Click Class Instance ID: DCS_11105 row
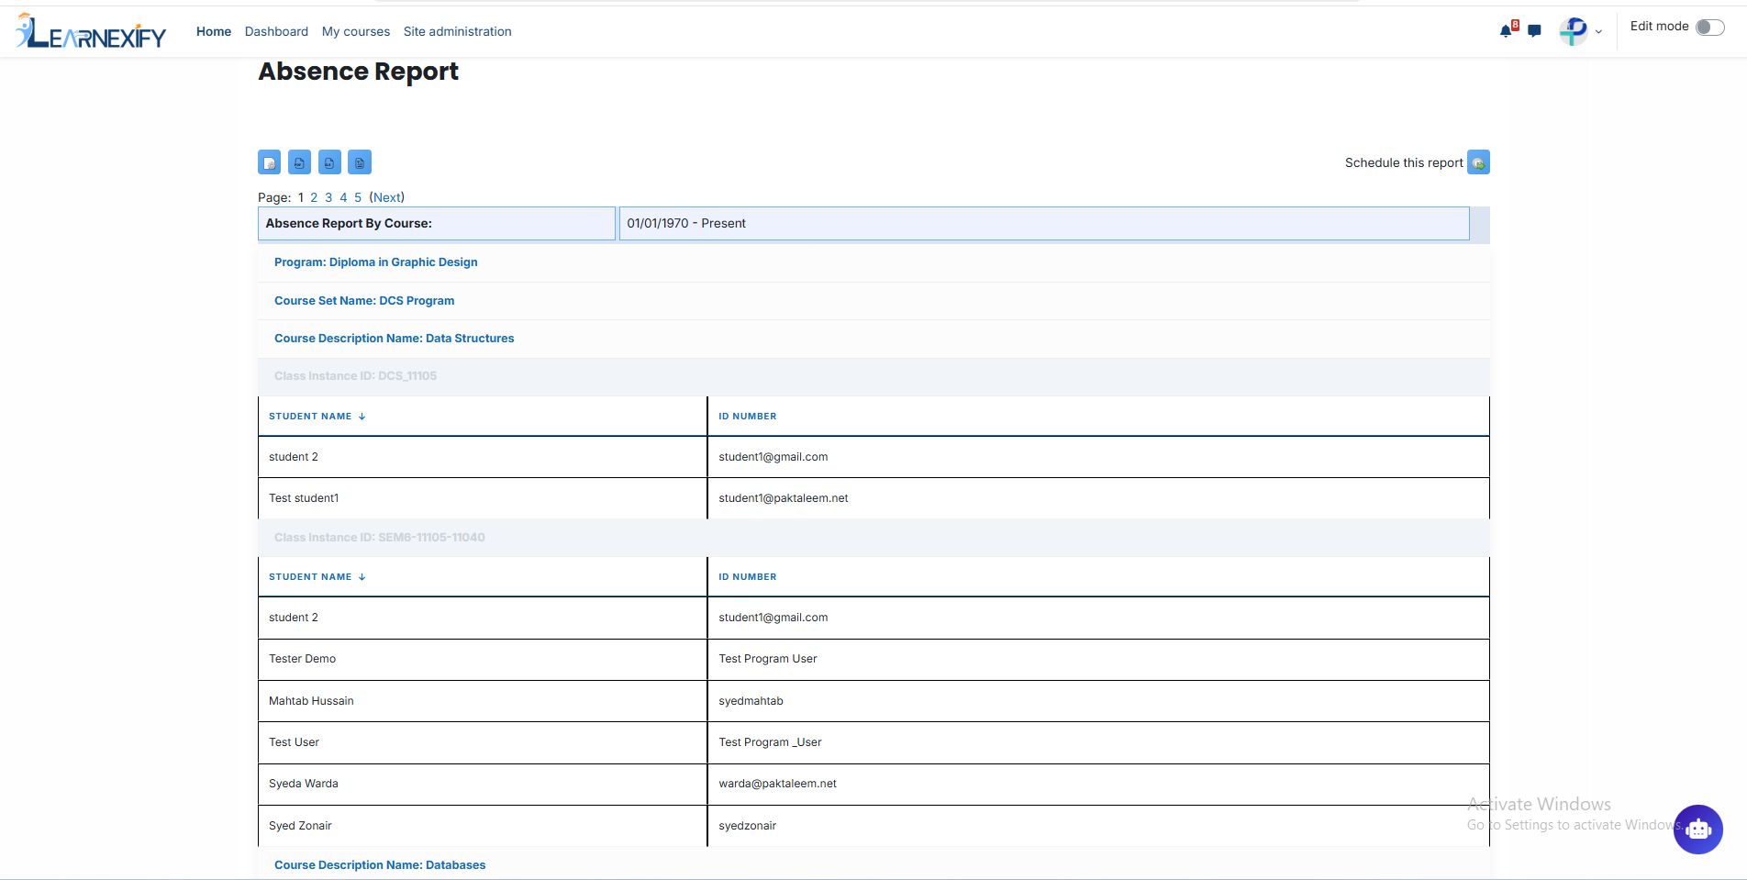 pos(873,376)
